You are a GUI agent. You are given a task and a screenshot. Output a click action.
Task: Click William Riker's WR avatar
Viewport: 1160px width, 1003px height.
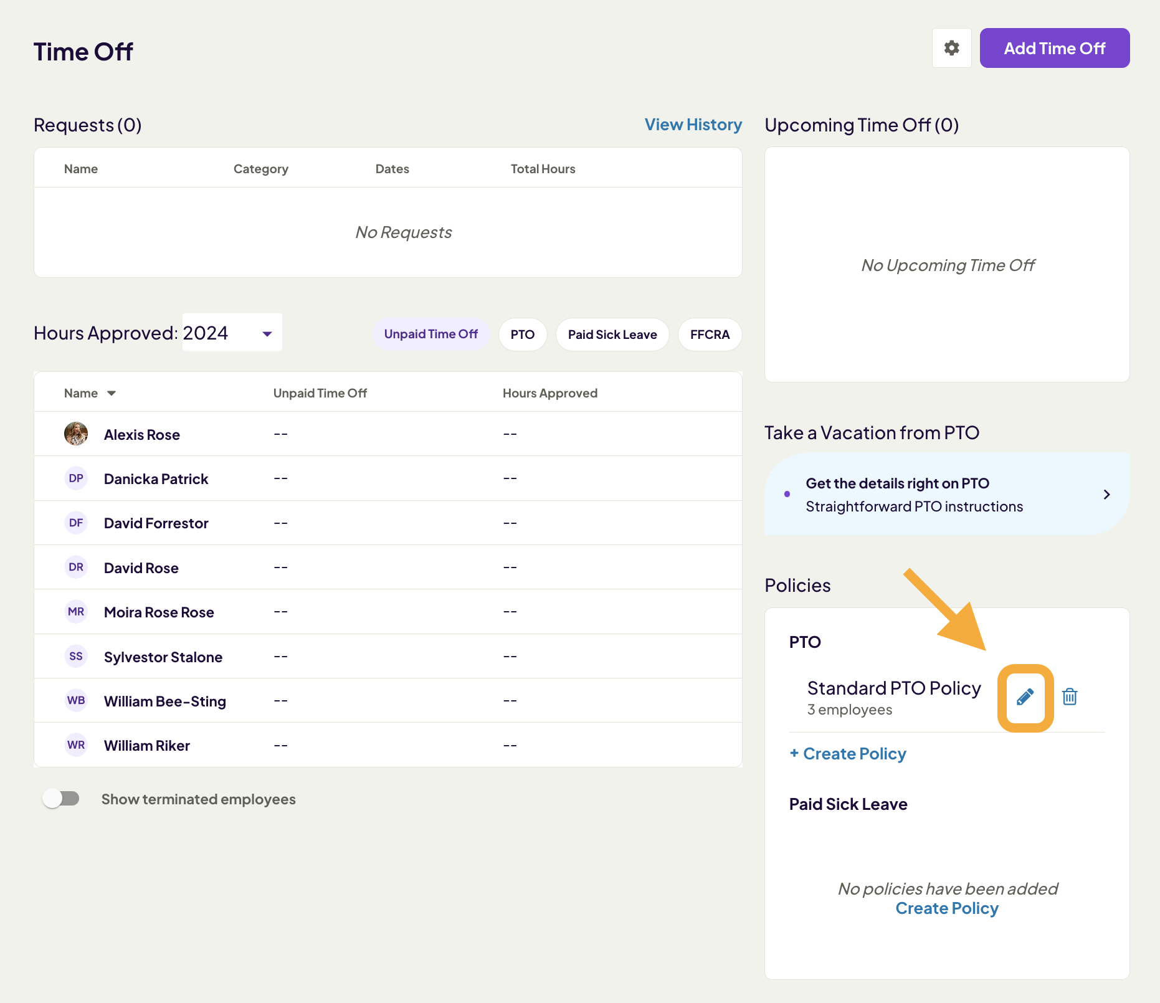(76, 745)
